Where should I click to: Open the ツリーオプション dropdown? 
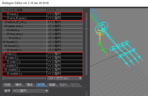pos(65,78)
